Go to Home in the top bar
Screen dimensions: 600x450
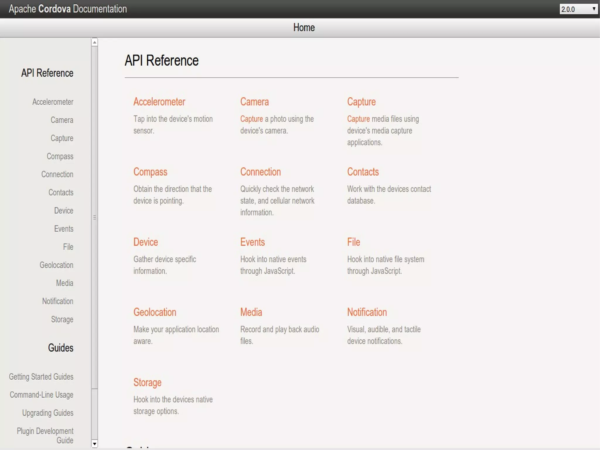304,28
